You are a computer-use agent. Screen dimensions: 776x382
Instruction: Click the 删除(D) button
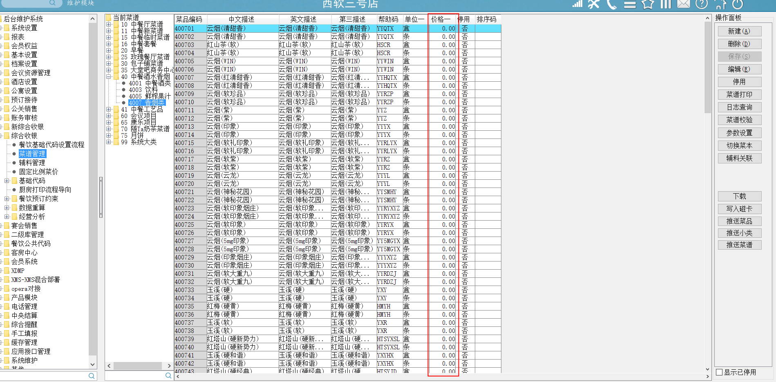pyautogui.click(x=739, y=44)
